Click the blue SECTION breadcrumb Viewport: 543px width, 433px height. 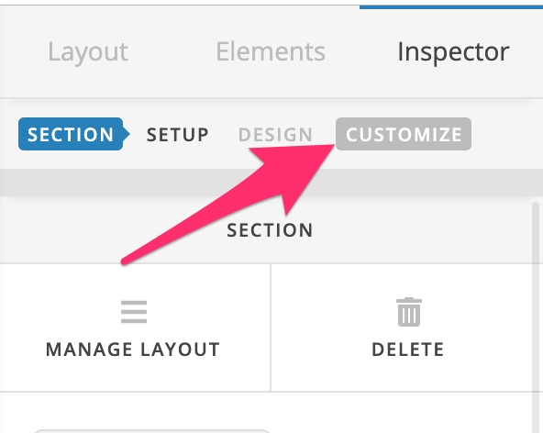pyautogui.click(x=71, y=134)
